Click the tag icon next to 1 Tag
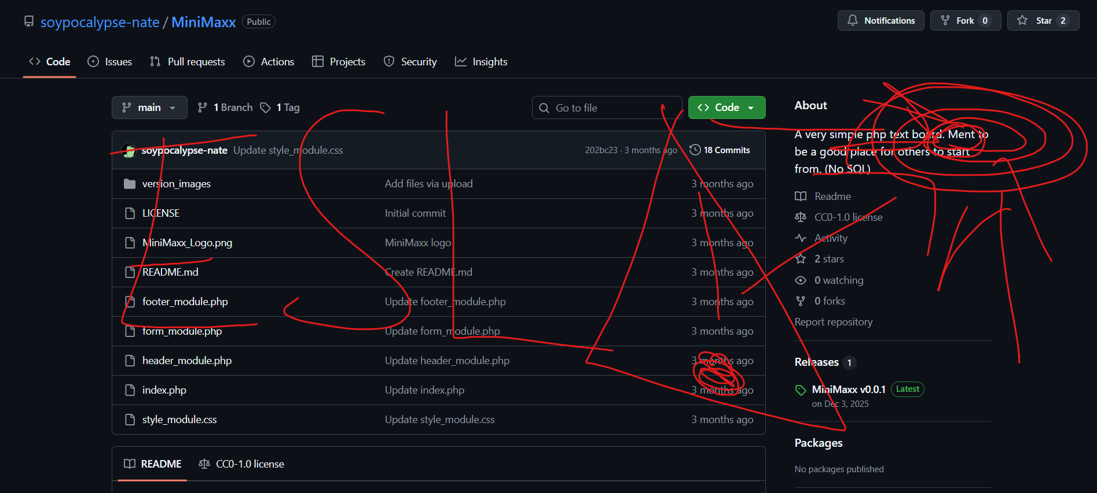The image size is (1097, 493). coord(265,108)
